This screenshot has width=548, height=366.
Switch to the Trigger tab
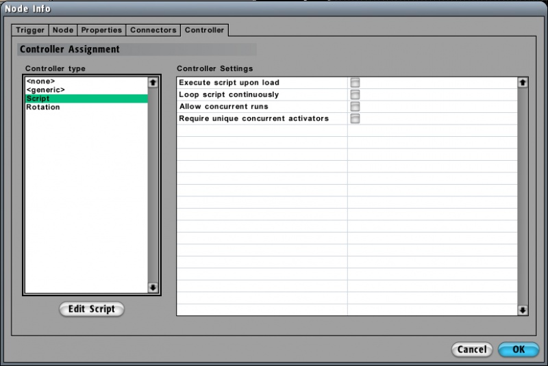pos(30,30)
